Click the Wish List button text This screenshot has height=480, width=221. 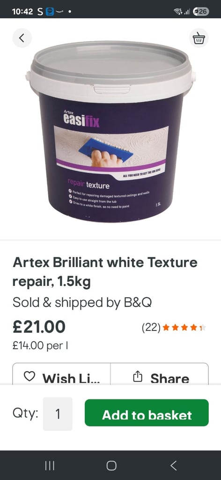[x=71, y=378]
